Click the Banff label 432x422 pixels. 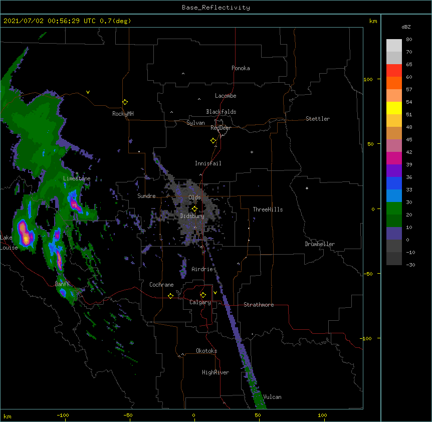click(x=62, y=284)
